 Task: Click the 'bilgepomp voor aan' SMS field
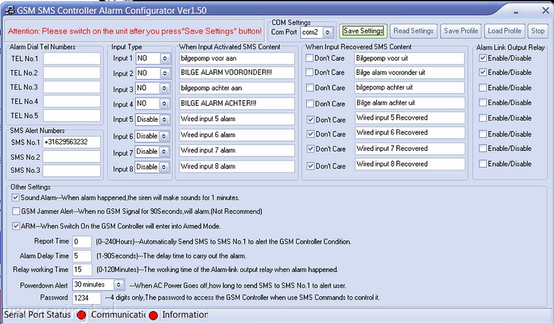[x=237, y=59]
